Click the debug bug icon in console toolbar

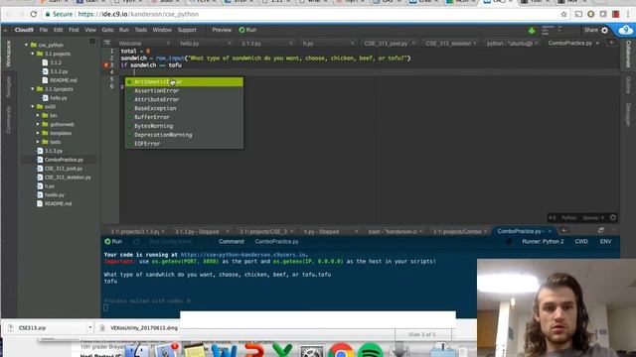(x=509, y=242)
